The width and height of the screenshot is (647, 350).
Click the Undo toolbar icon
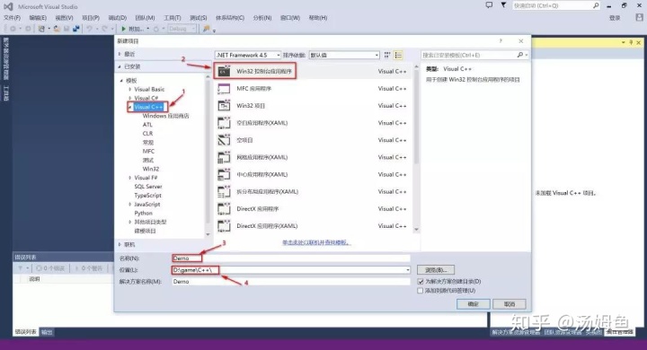(x=89, y=29)
